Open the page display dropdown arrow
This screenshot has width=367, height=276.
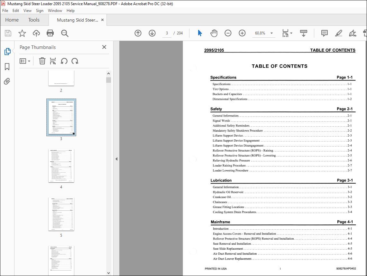click(x=291, y=33)
